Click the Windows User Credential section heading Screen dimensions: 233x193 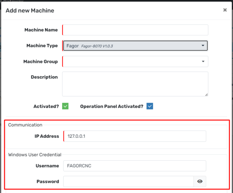tap(35, 155)
